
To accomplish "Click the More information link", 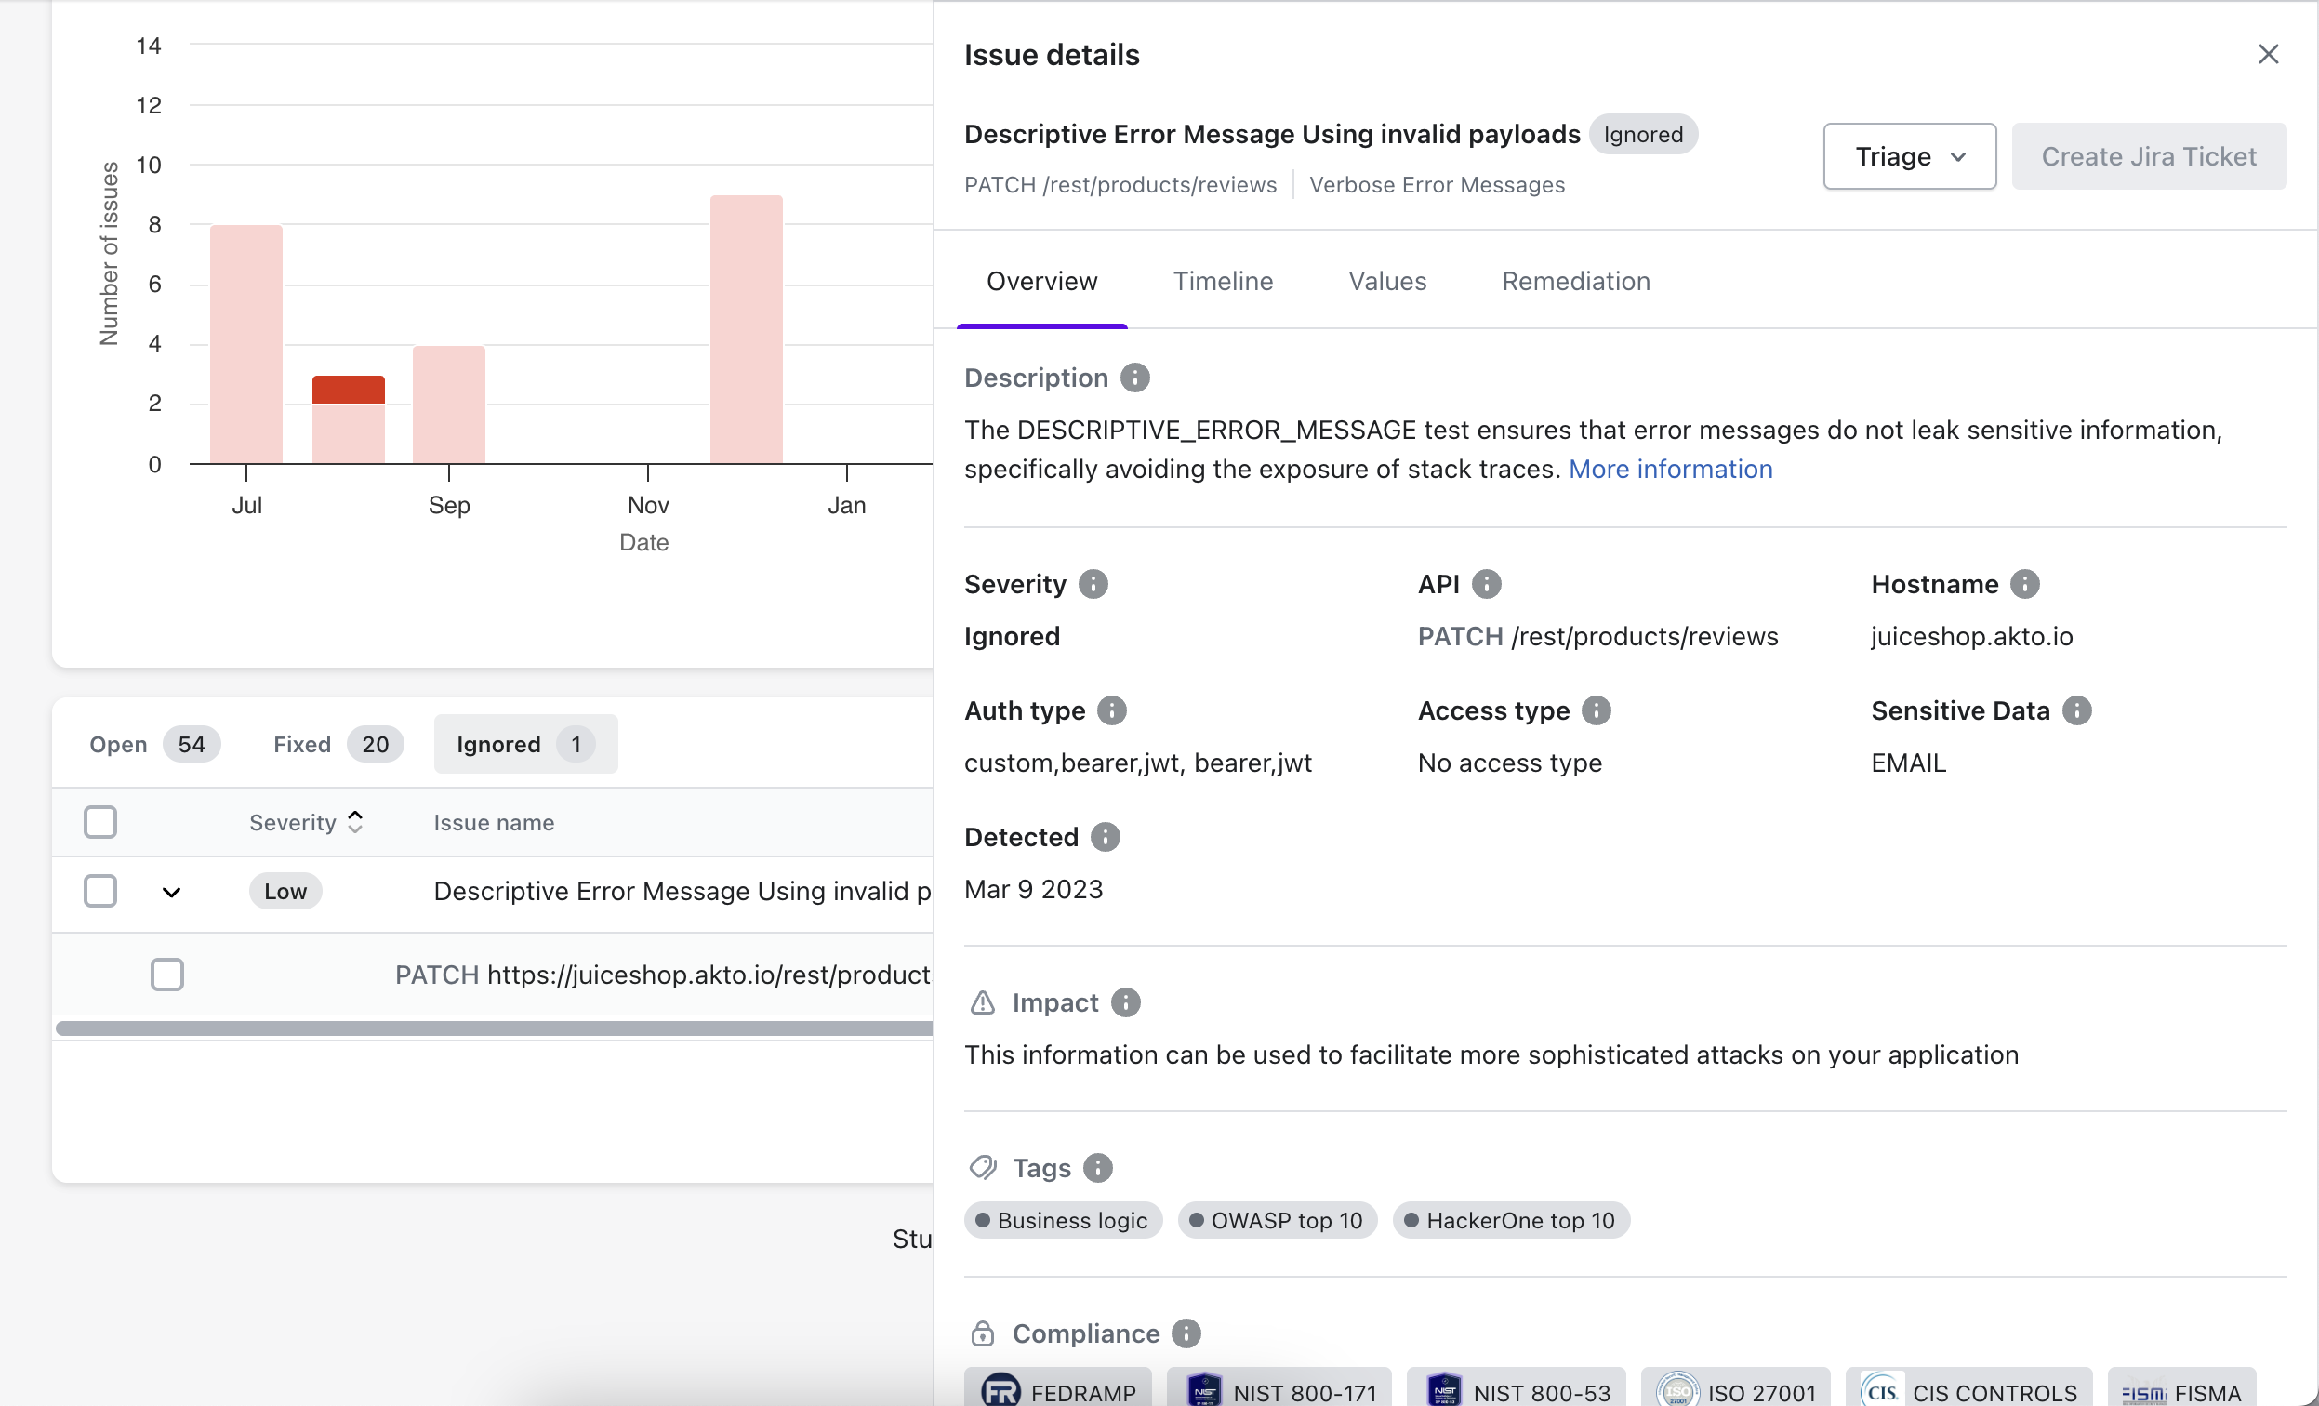I will (x=1670, y=469).
